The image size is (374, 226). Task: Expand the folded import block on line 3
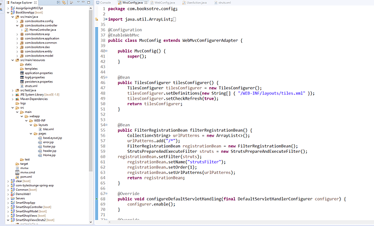pos(106,20)
